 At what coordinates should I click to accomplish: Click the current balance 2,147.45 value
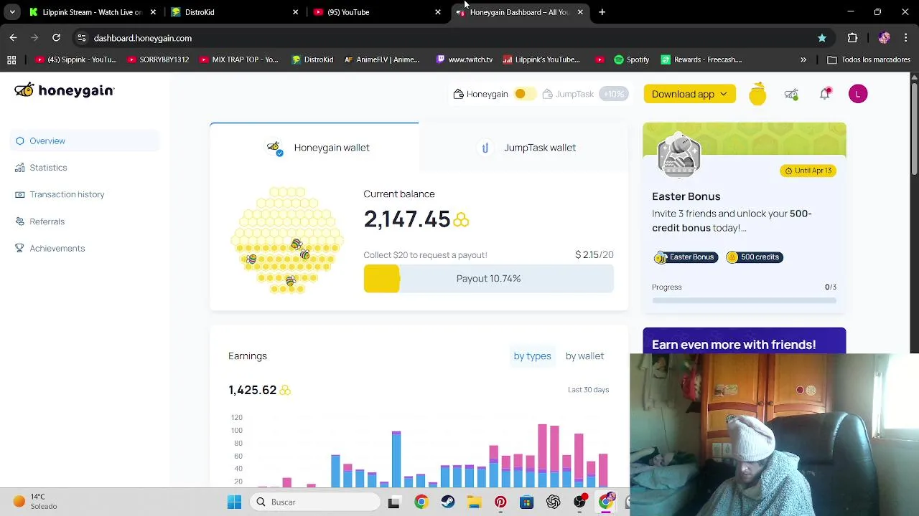406,219
